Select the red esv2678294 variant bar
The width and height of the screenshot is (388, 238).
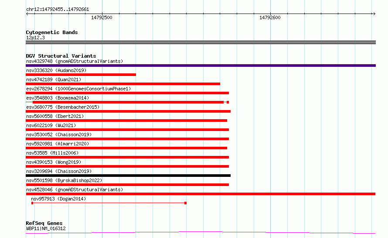click(x=127, y=93)
